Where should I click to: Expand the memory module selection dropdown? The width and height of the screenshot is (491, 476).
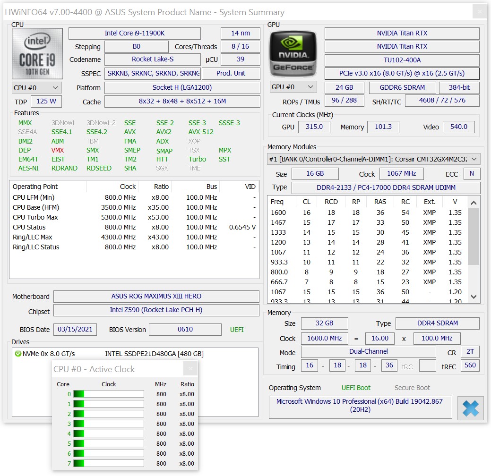coord(474,159)
